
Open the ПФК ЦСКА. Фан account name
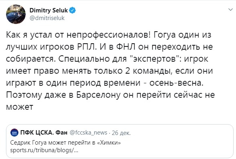(x=44, y=133)
